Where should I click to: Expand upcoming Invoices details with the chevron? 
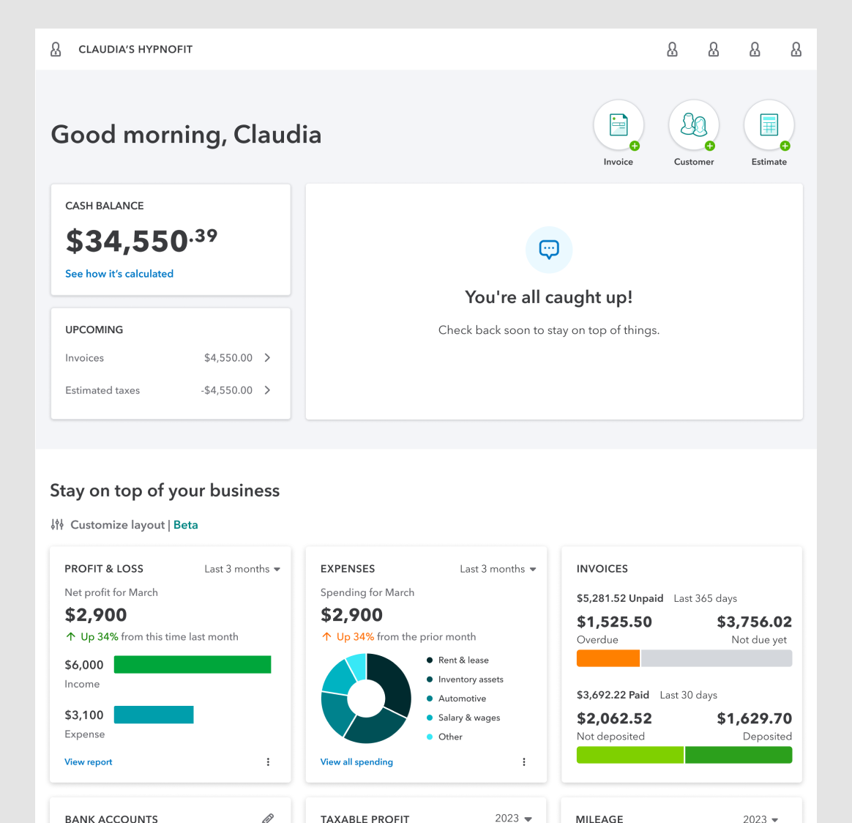tap(267, 357)
